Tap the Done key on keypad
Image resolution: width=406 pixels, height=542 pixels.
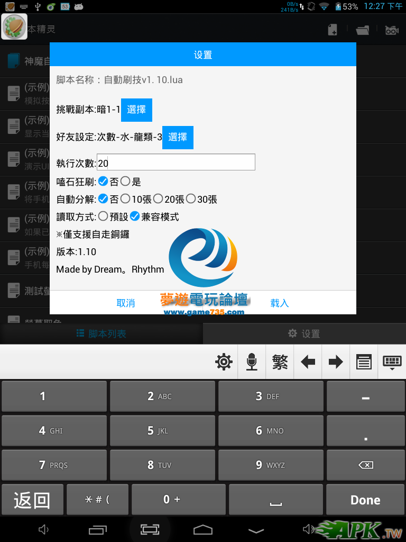[366, 500]
